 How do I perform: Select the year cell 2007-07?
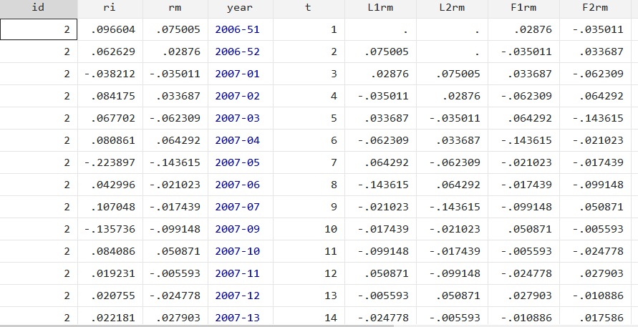click(240, 207)
